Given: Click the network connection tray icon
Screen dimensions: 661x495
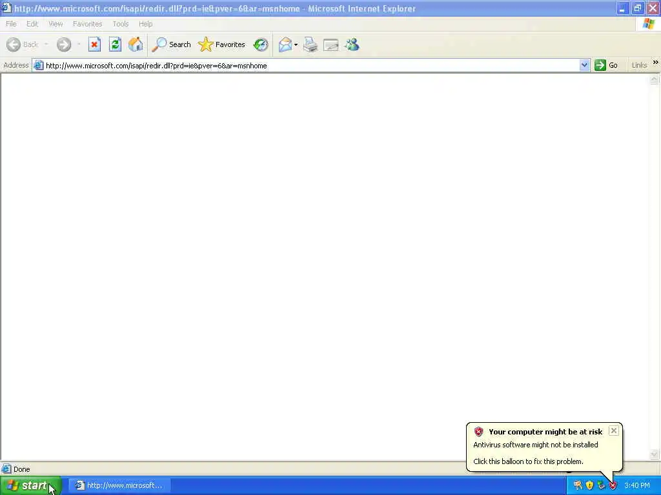Looking at the screenshot, I should click(601, 485).
